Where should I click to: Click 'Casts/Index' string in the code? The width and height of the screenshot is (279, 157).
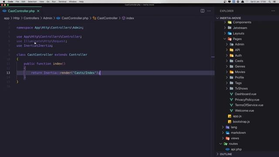click(x=85, y=73)
